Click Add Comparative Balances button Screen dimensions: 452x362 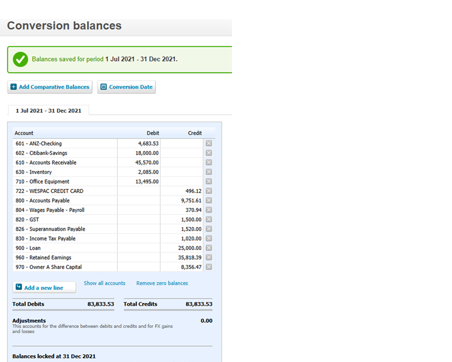50,87
